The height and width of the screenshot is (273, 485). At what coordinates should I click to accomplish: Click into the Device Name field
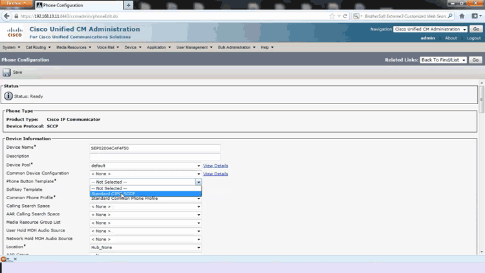coord(155,148)
